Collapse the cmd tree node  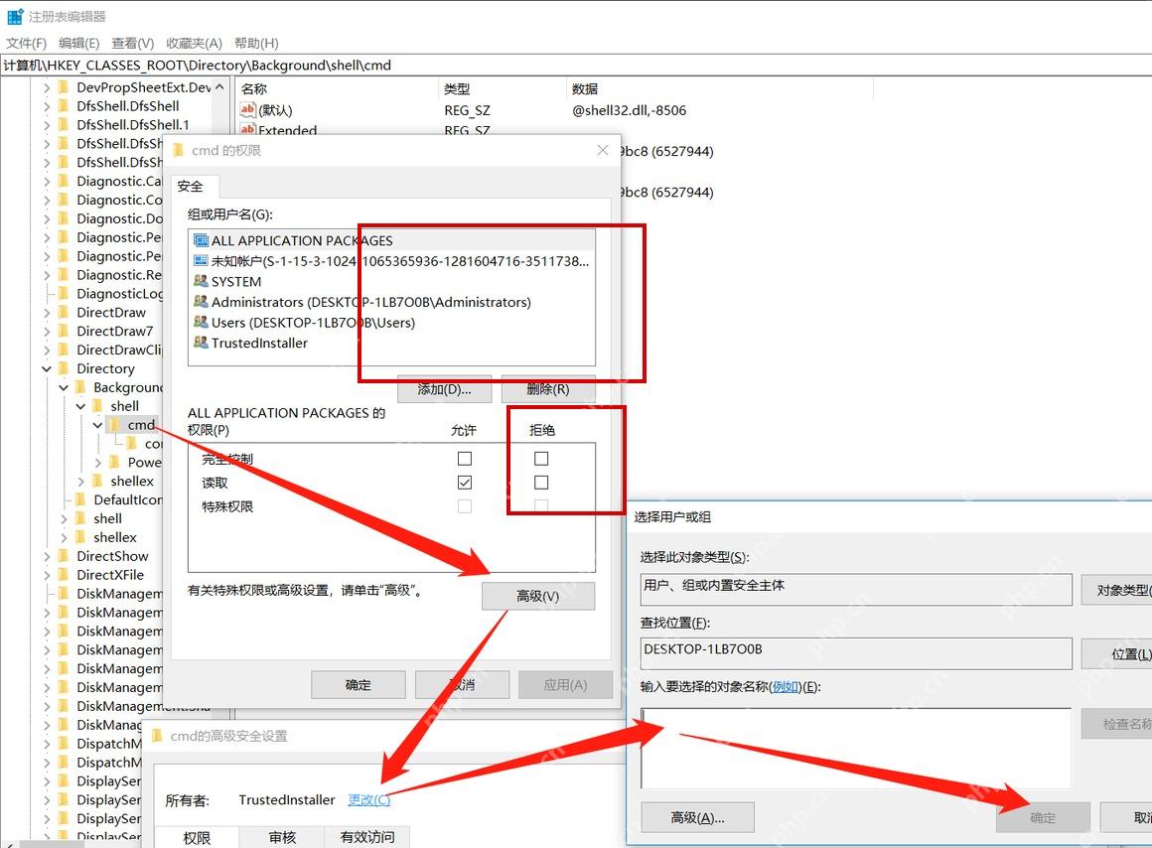click(x=97, y=425)
